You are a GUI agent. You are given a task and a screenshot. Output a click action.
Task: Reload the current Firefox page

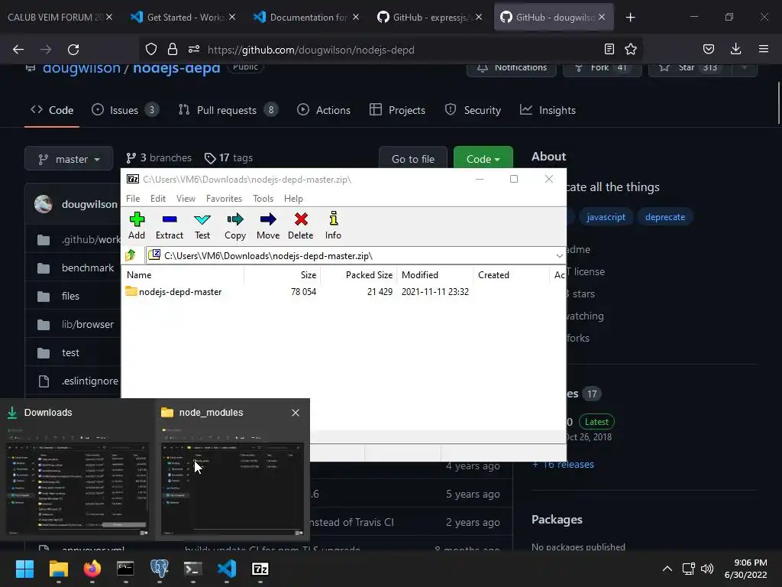(x=73, y=50)
